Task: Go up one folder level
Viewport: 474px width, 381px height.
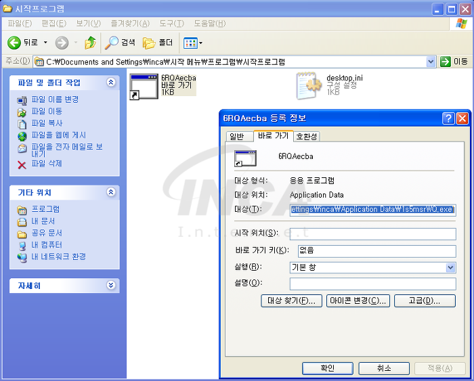Action: click(90, 43)
